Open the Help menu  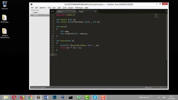click(x=86, y=8)
